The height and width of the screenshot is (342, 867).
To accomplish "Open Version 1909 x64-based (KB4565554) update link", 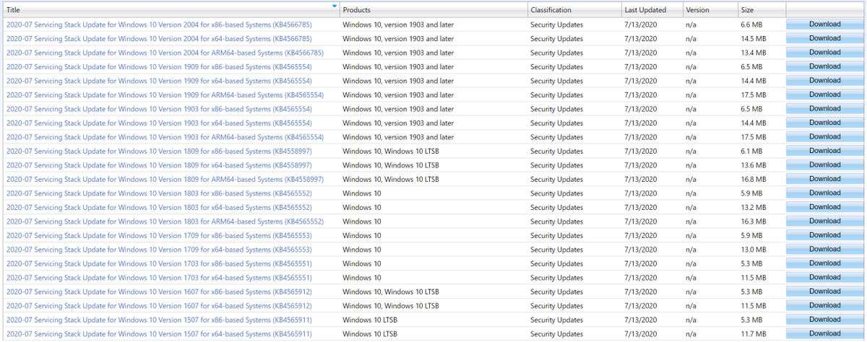I will [x=159, y=81].
